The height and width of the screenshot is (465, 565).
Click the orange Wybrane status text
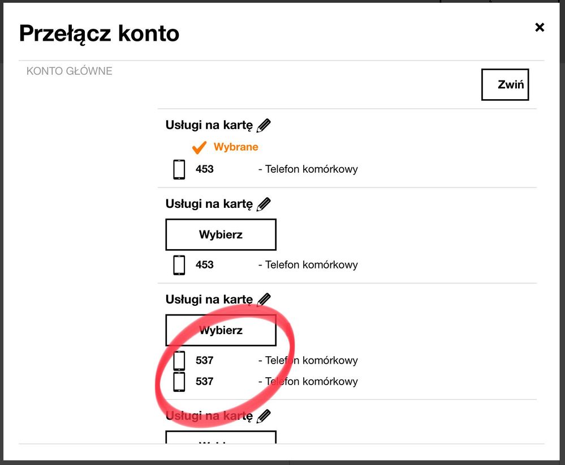click(x=236, y=147)
